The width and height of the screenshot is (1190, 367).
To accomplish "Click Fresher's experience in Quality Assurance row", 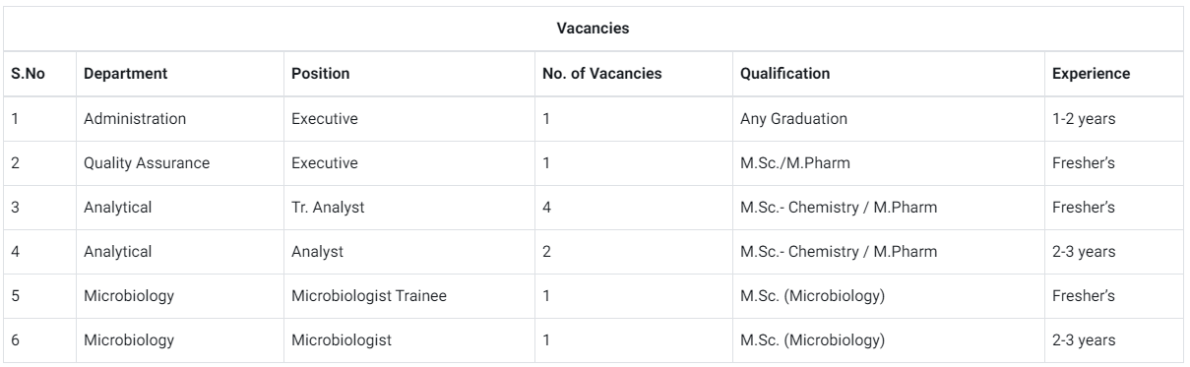I will [x=1084, y=163].
